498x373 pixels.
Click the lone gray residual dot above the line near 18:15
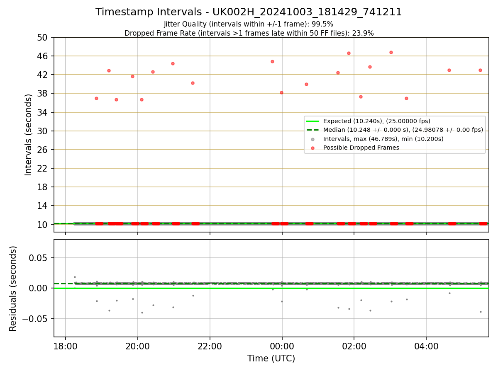(x=75, y=277)
